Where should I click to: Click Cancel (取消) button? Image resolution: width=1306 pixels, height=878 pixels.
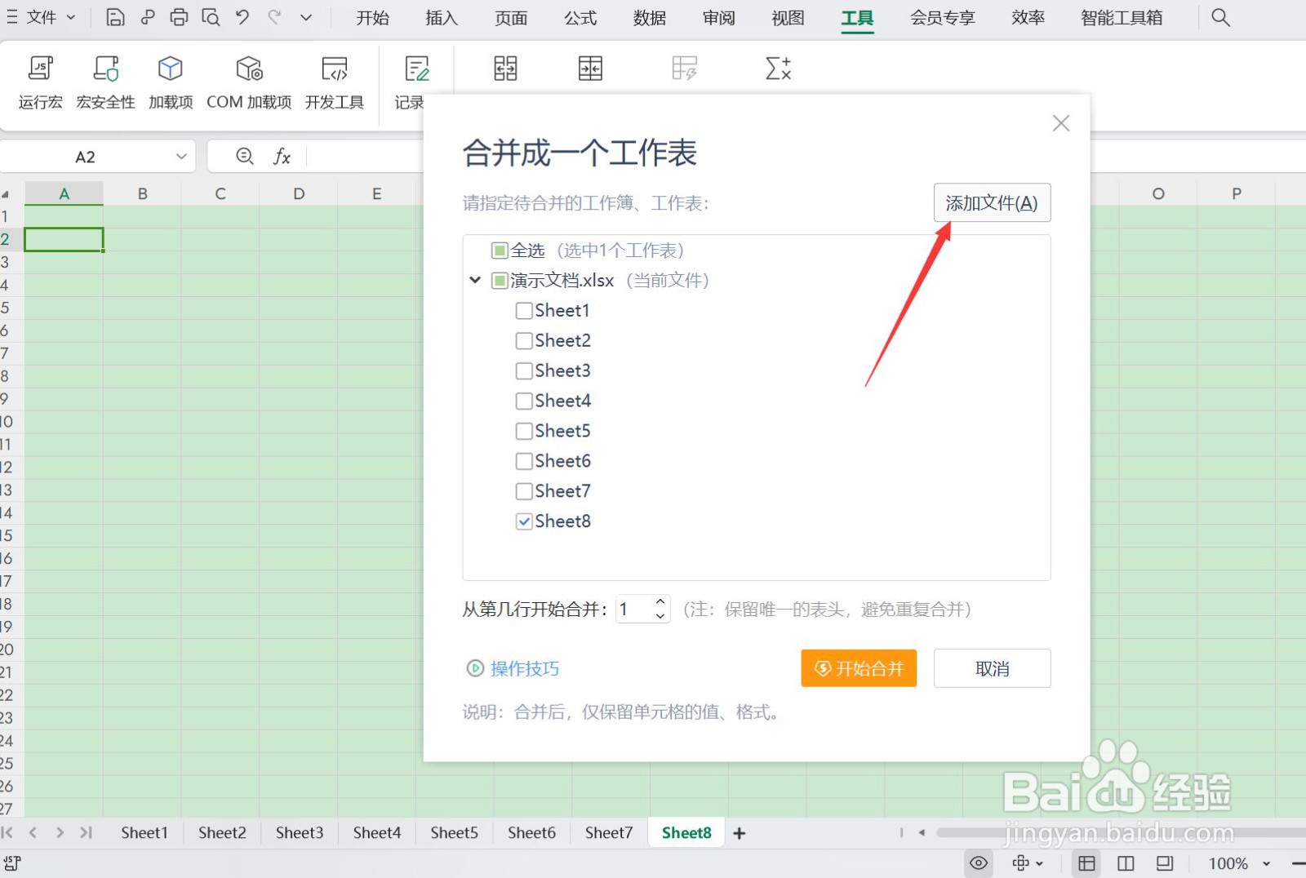coord(992,668)
